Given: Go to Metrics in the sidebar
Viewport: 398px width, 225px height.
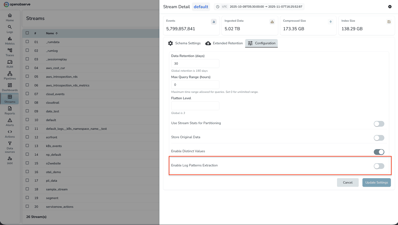Looking at the screenshot, I should (10, 39).
